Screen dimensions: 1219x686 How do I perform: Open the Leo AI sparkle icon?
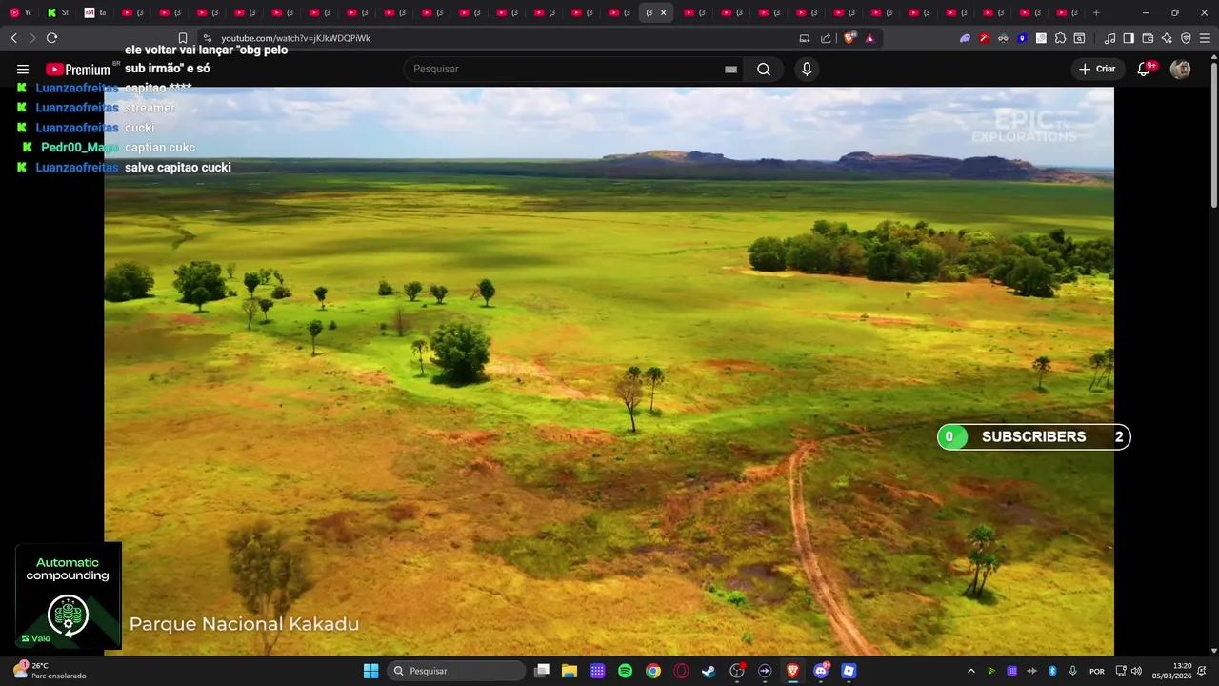coord(1167,38)
